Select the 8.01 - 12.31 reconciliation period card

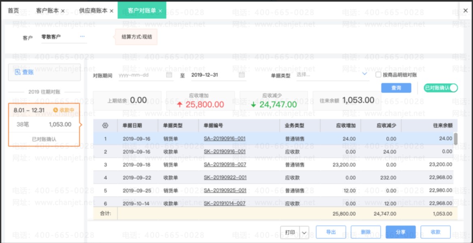point(44,125)
